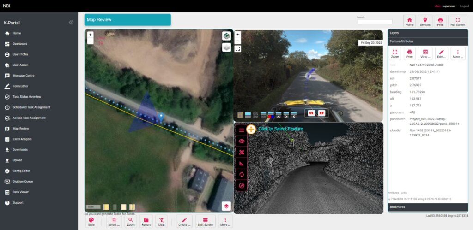473x230 pixels.
Task: Clear filters with the Clear button
Action: coord(161,222)
